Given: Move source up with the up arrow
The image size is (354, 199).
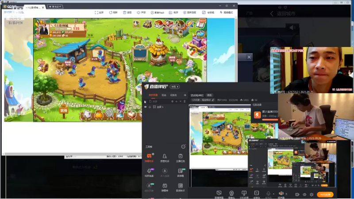Looking at the screenshot, I should coord(176,102).
